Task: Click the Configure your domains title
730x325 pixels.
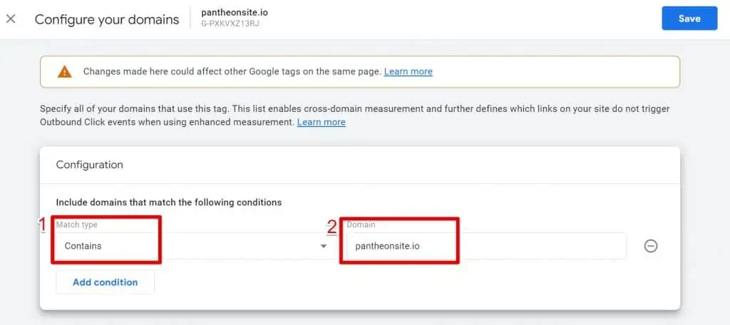Action: pos(107,19)
